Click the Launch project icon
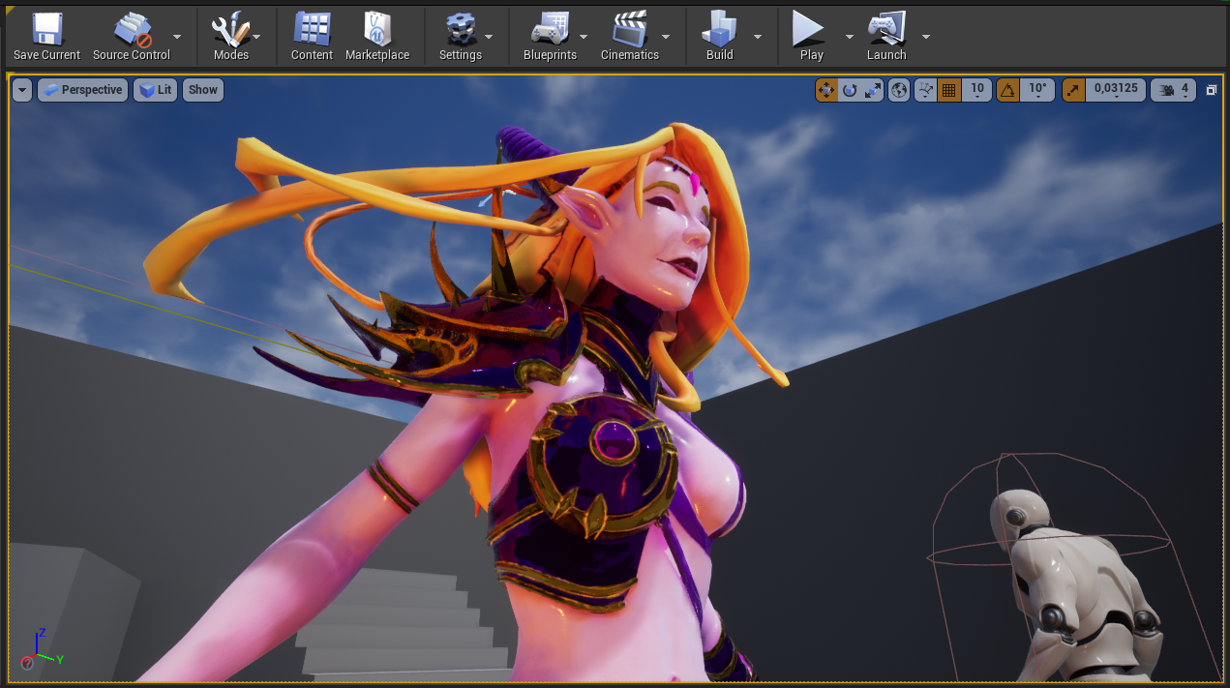Screen dimensions: 1230x688 point(886,29)
